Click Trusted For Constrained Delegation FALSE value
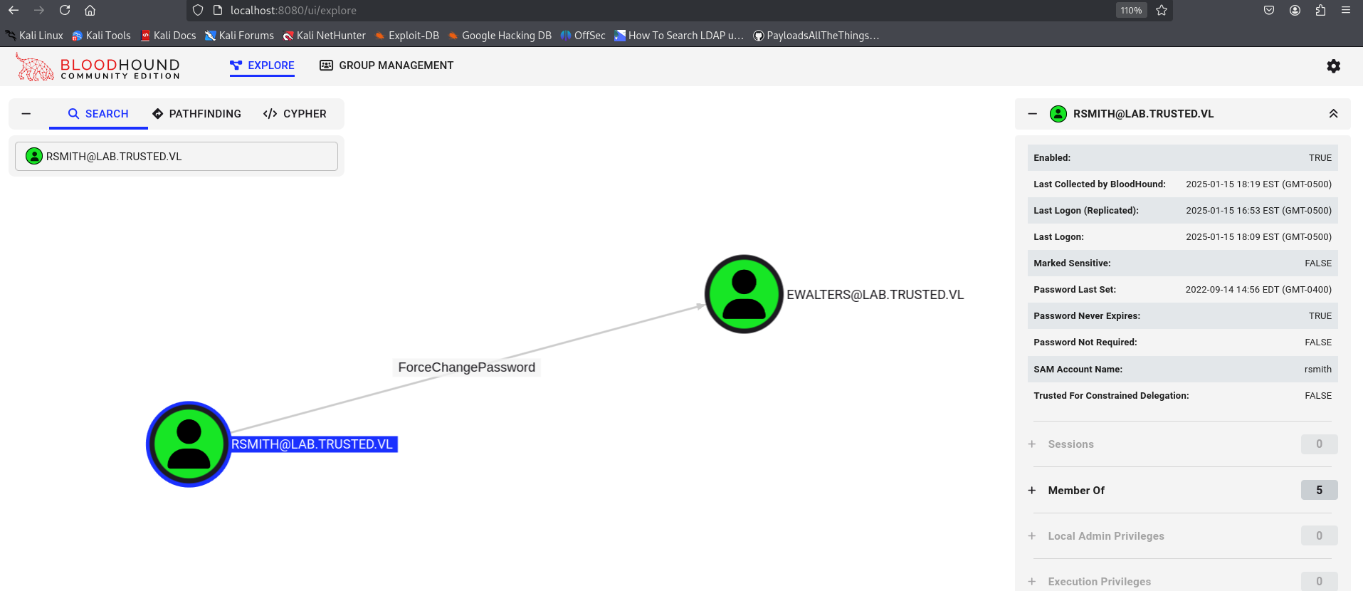 (x=1318, y=396)
